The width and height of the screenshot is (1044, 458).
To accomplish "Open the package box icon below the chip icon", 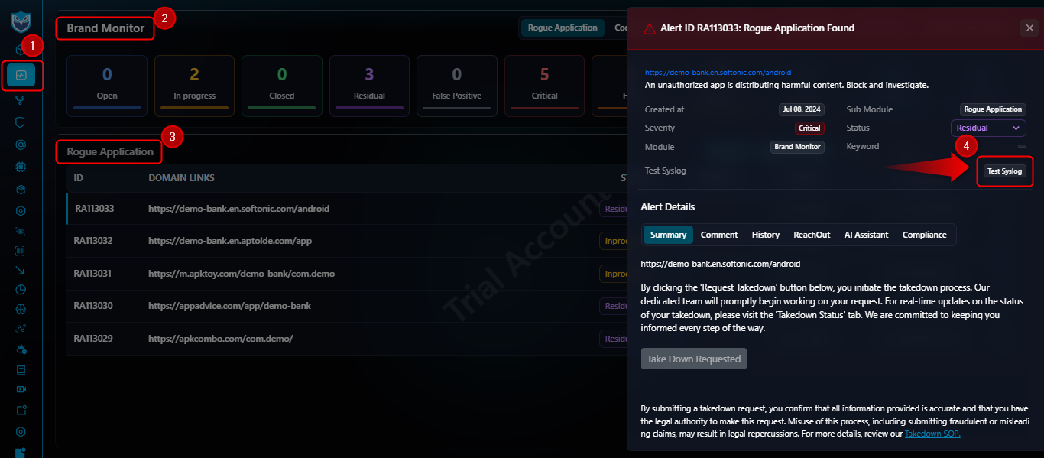I will point(21,188).
